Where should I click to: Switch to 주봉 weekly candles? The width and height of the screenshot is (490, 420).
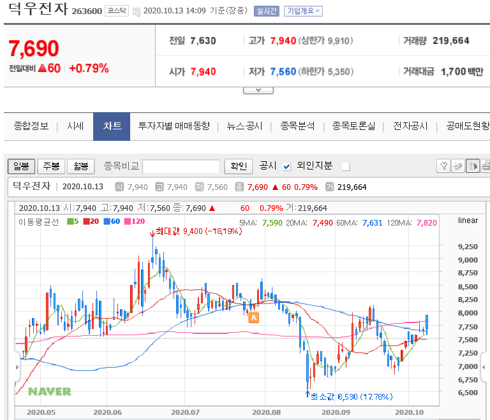pos(51,166)
